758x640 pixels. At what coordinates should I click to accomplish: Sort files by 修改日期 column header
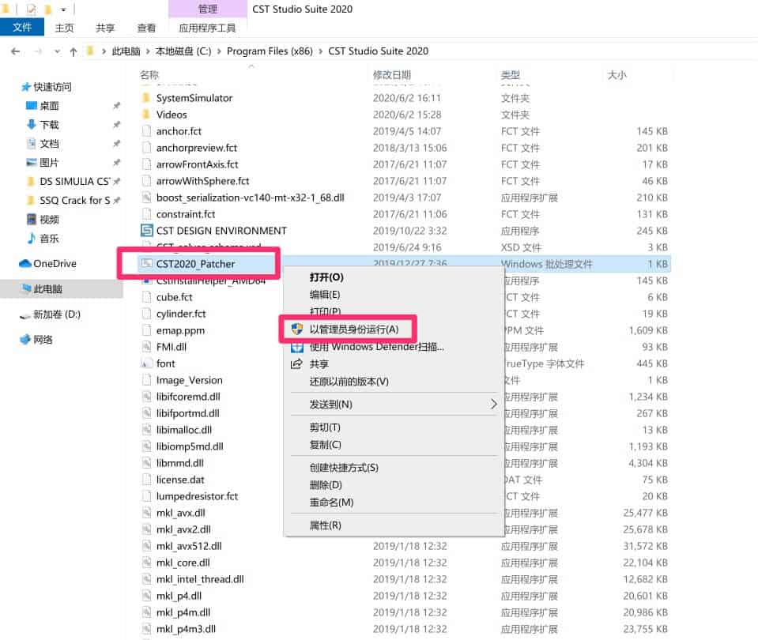tap(392, 75)
